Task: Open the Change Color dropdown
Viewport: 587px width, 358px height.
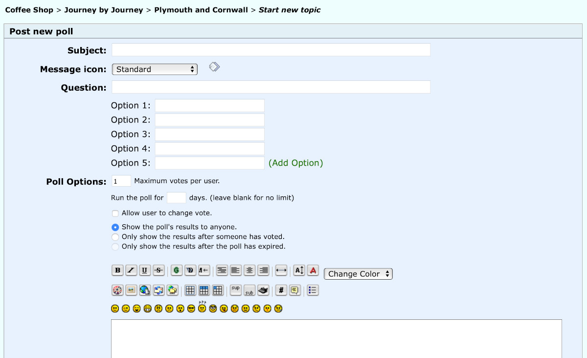Action: 358,274
